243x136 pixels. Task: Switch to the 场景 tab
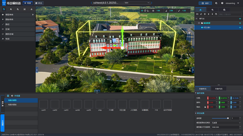[28, 3]
